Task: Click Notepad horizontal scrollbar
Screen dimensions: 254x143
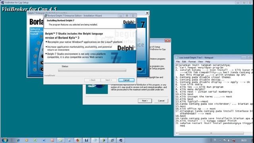Action: 211,133
